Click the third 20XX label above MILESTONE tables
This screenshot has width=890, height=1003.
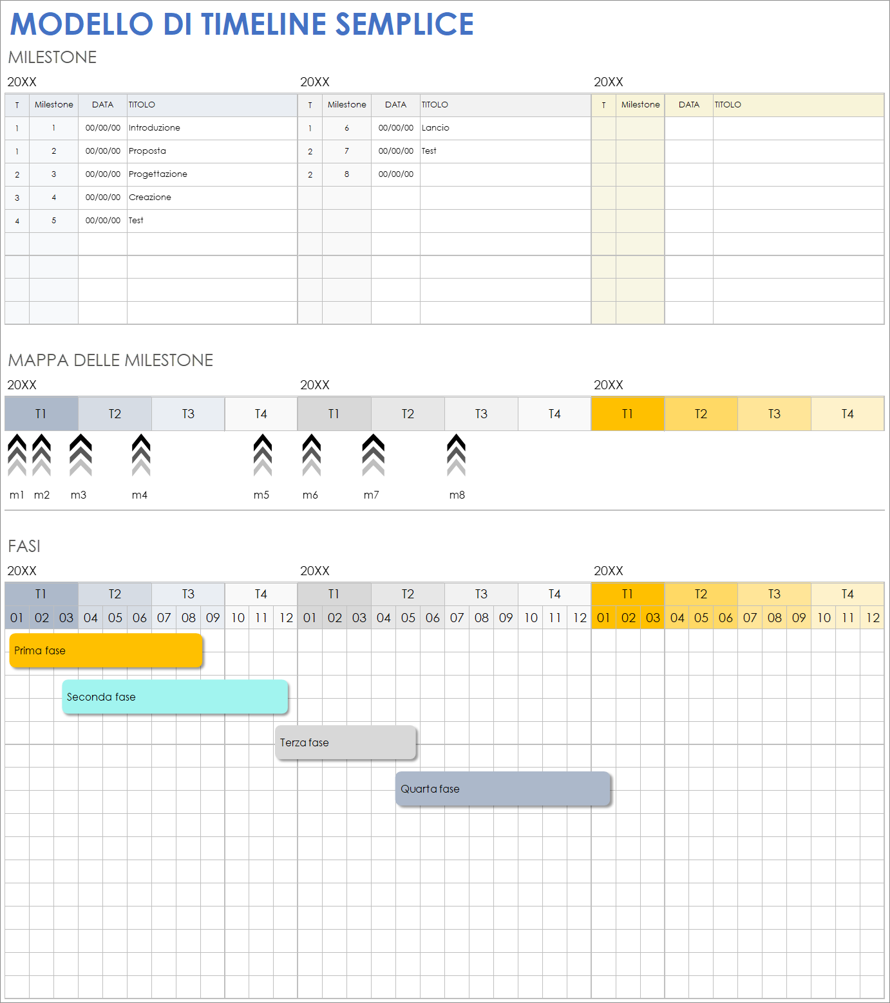(x=609, y=82)
